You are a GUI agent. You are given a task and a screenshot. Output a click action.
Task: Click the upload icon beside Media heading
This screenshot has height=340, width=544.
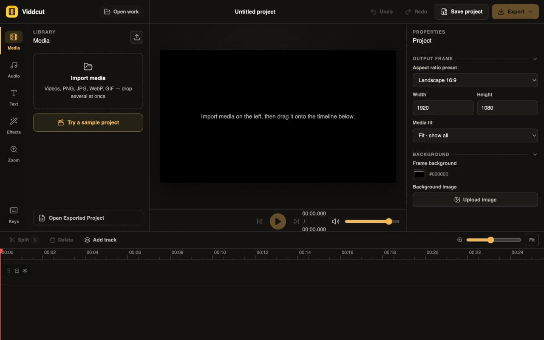coord(137,37)
